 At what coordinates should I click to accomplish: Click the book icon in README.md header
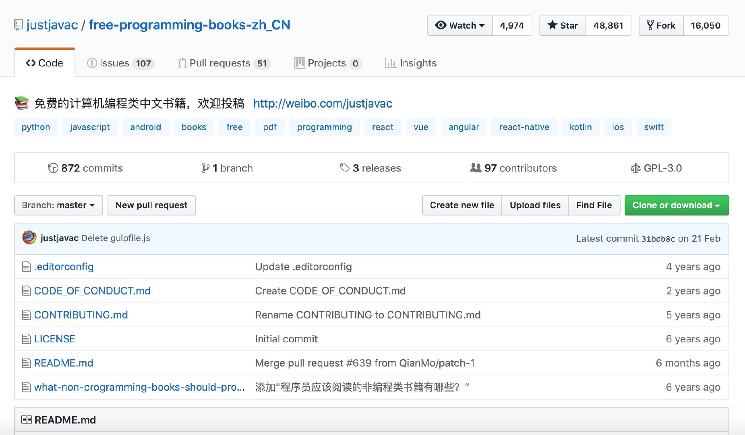(27, 420)
